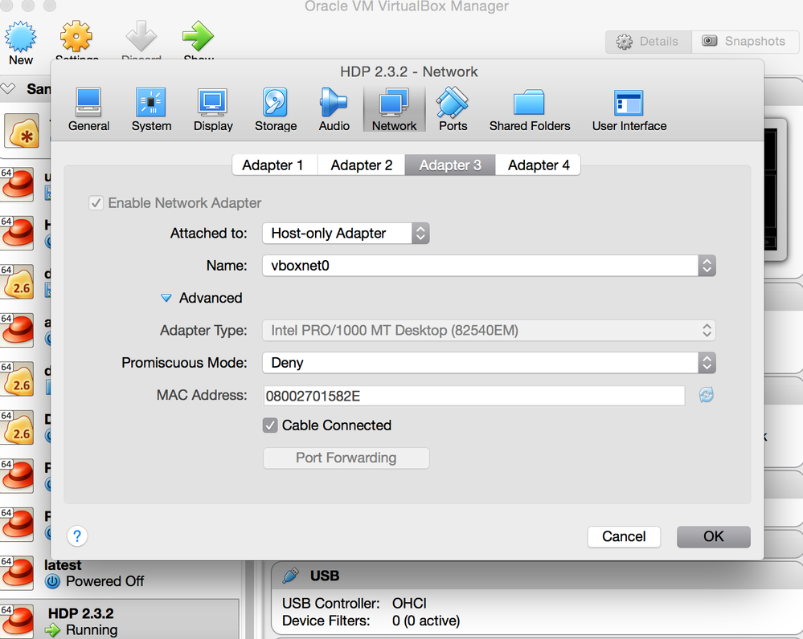Generate a new random MAC address
Image resolution: width=803 pixels, height=639 pixels.
click(707, 395)
